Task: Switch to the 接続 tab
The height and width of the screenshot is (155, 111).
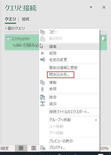Action: click(x=25, y=19)
